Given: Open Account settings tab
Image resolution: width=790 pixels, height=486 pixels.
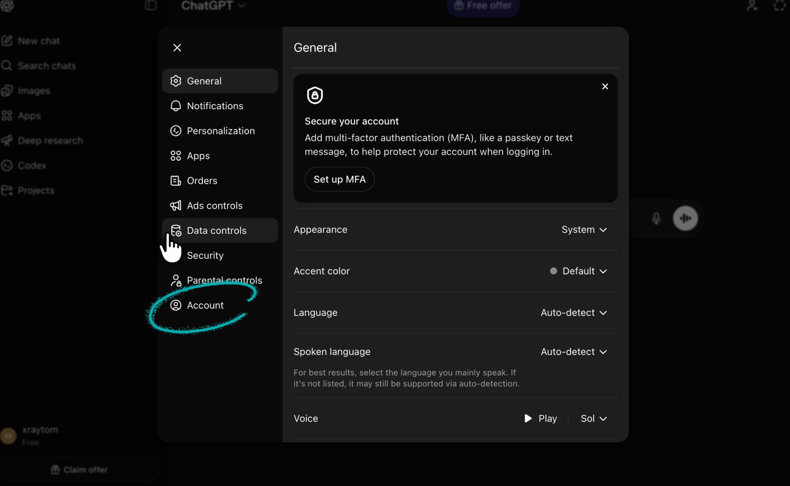Looking at the screenshot, I should (x=220, y=306).
